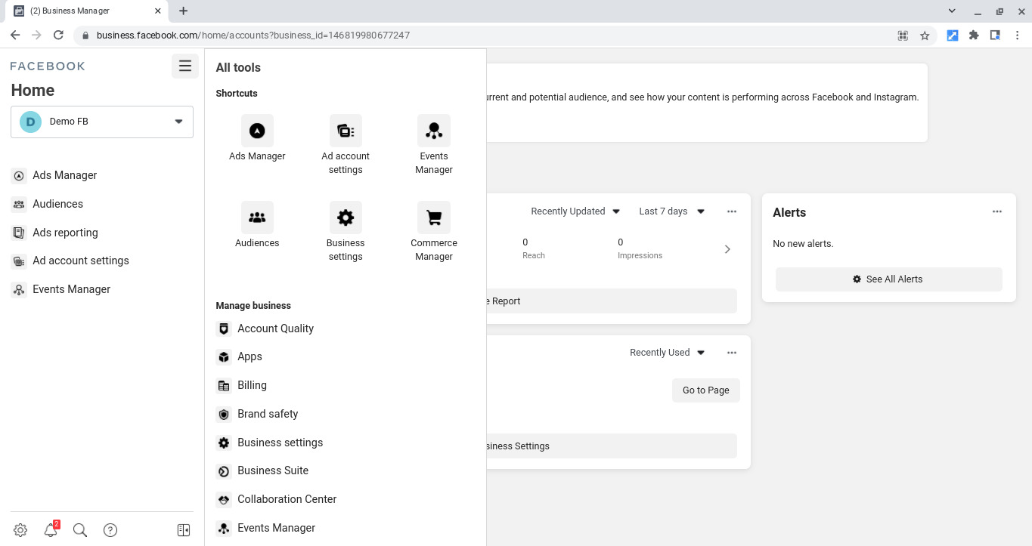Open the Last 7 days date dropdown
Viewport: 1032px width, 546px height.
(671, 211)
